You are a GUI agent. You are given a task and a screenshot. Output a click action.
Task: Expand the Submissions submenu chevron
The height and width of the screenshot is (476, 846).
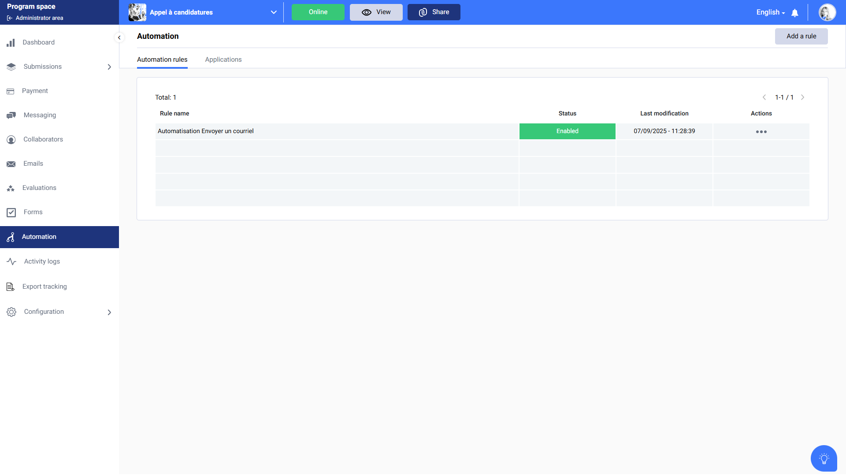tap(109, 67)
